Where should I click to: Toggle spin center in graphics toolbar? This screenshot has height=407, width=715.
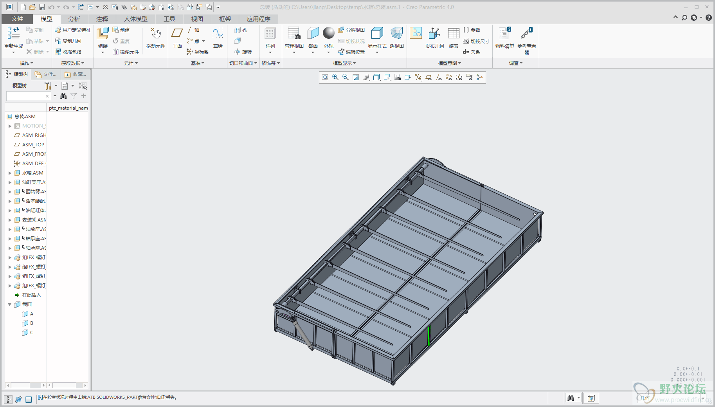(479, 77)
